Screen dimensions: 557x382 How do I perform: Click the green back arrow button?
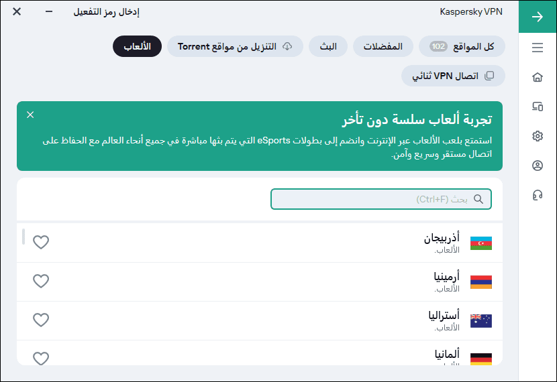(538, 17)
